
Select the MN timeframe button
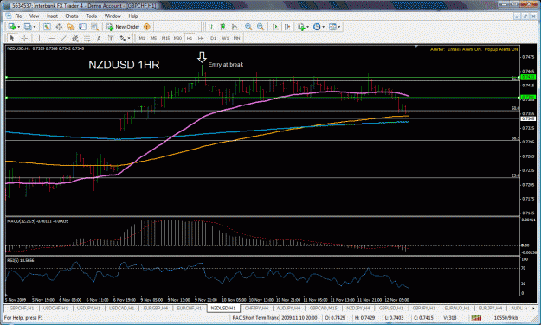pos(236,38)
